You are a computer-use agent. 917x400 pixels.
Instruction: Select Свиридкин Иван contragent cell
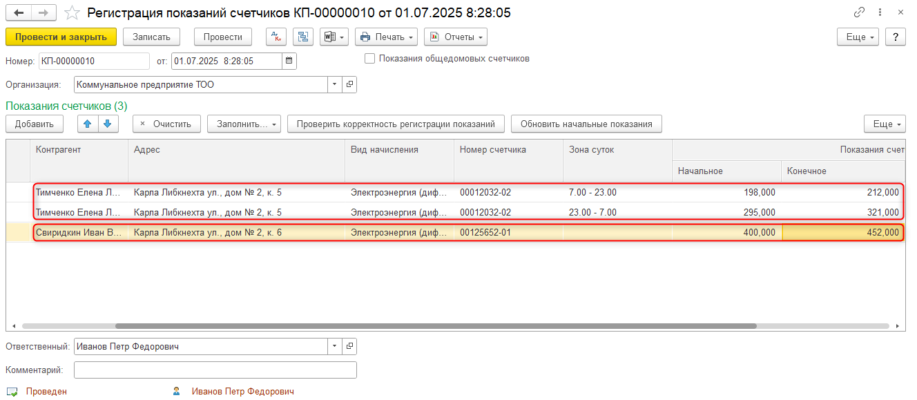[79, 233]
